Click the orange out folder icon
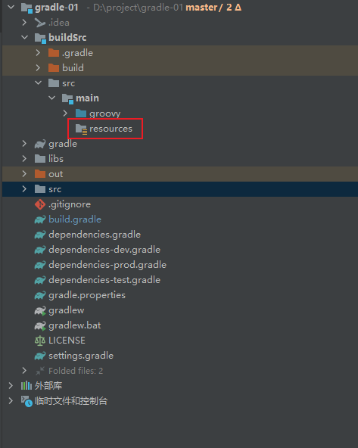 pos(40,174)
